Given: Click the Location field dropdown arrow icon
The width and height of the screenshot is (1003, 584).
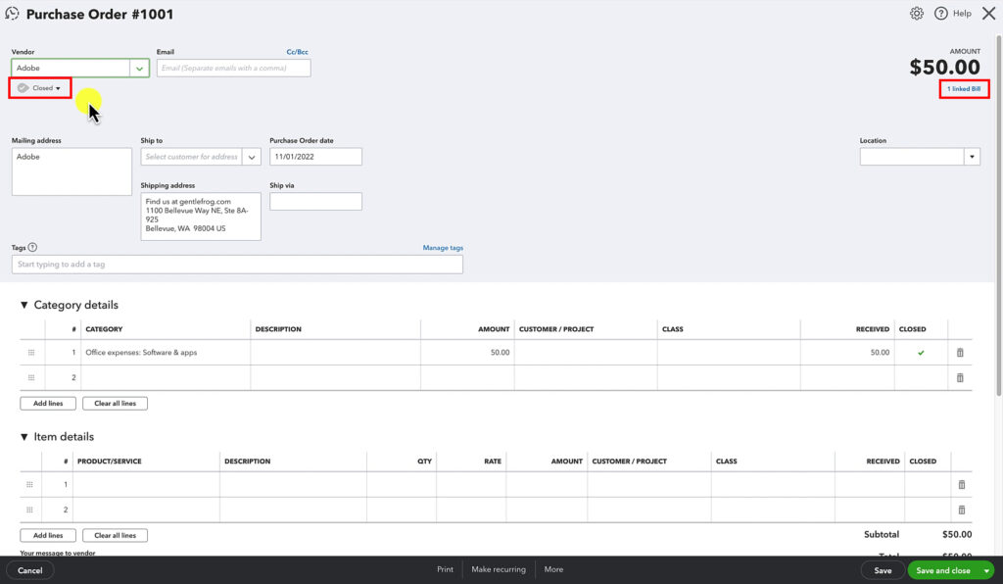Looking at the screenshot, I should [972, 156].
